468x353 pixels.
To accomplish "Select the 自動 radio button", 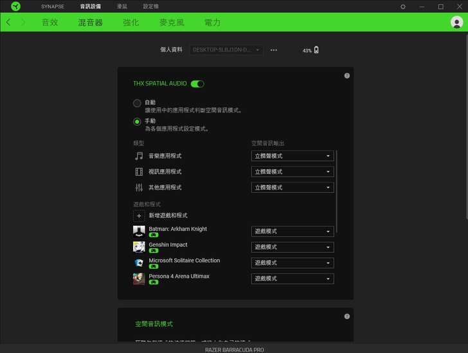I will [x=137, y=104].
